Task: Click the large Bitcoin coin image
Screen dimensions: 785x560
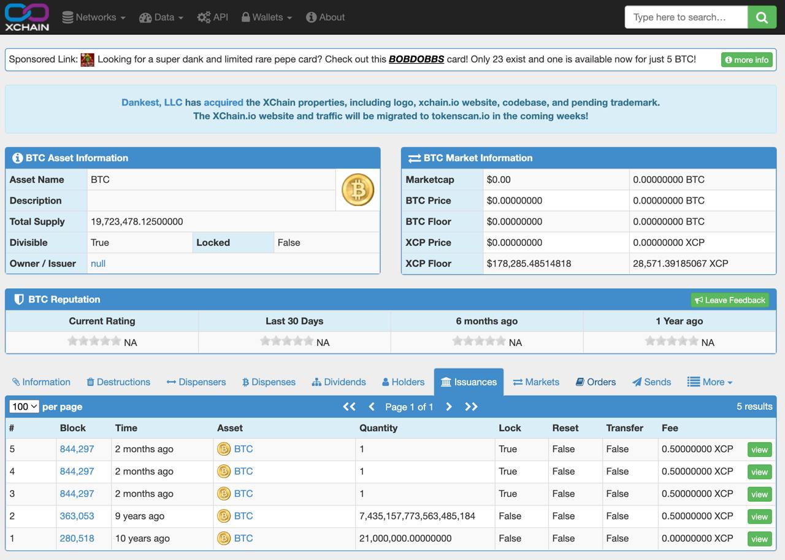Action: [358, 190]
